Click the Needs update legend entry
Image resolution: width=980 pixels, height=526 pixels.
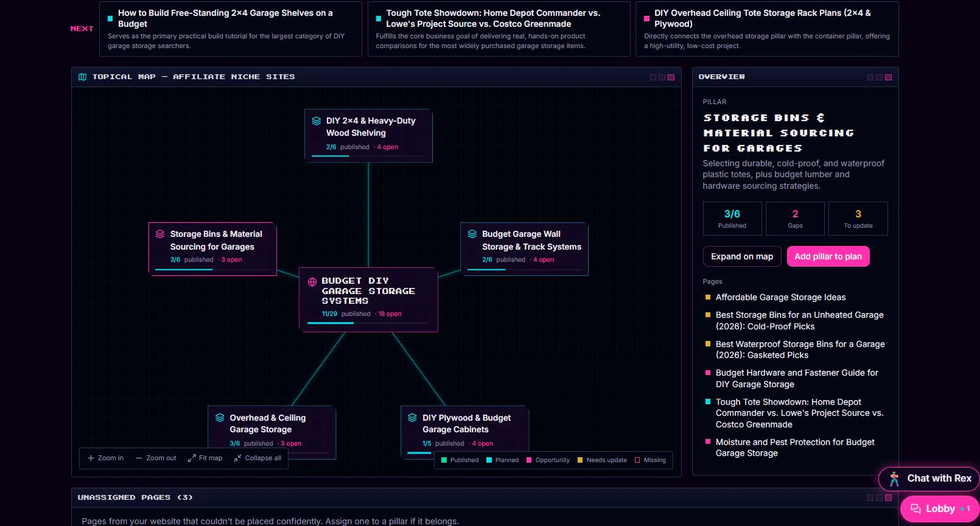pyautogui.click(x=602, y=460)
